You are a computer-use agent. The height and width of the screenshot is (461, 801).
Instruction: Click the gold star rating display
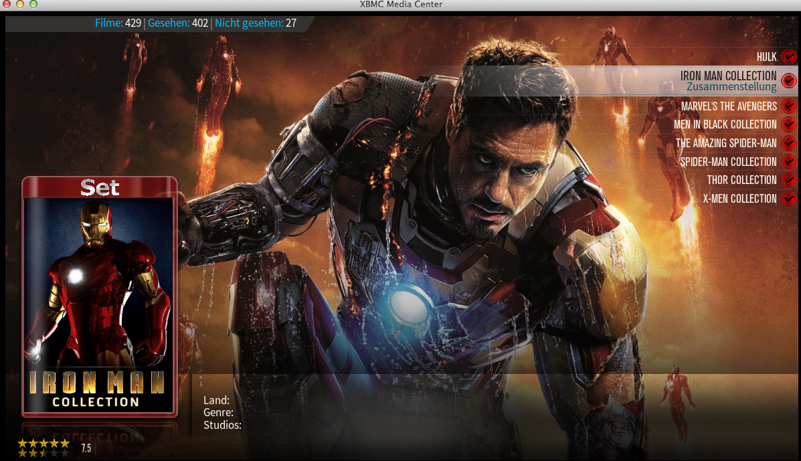tap(44, 448)
